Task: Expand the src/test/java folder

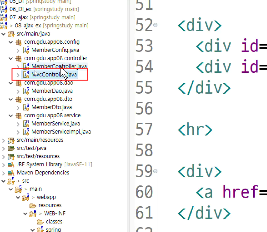Action: [3, 148]
